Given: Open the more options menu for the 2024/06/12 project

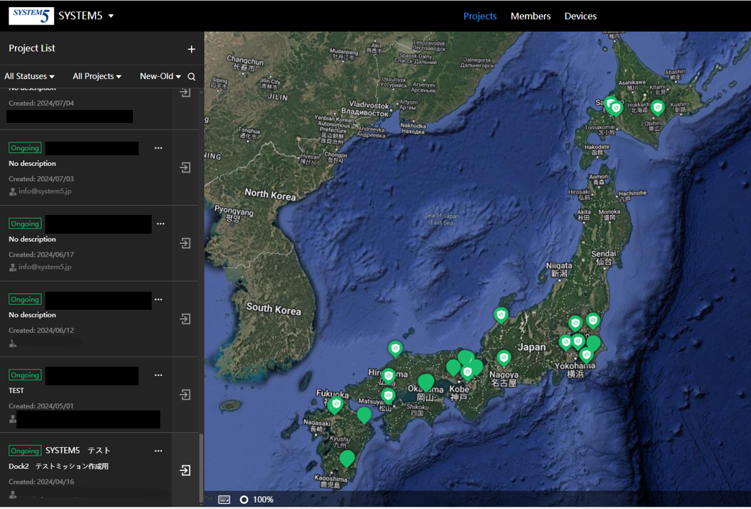Looking at the screenshot, I should click(x=159, y=300).
